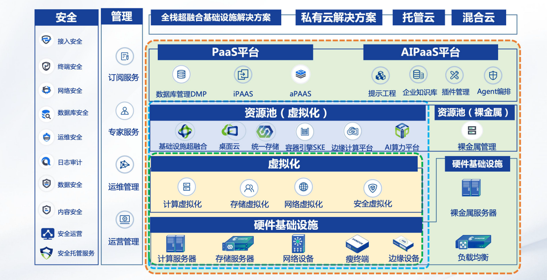Click the 容器引擎SKE label
The image size is (547, 280).
point(305,148)
